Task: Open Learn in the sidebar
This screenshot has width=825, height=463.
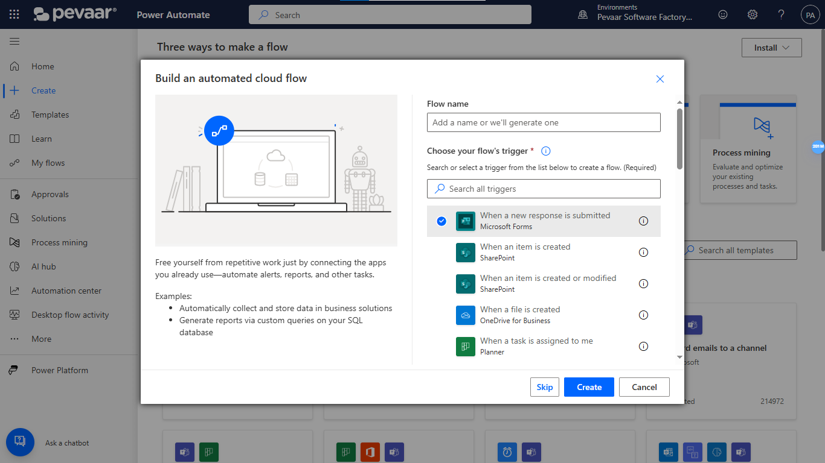Action: pyautogui.click(x=42, y=139)
